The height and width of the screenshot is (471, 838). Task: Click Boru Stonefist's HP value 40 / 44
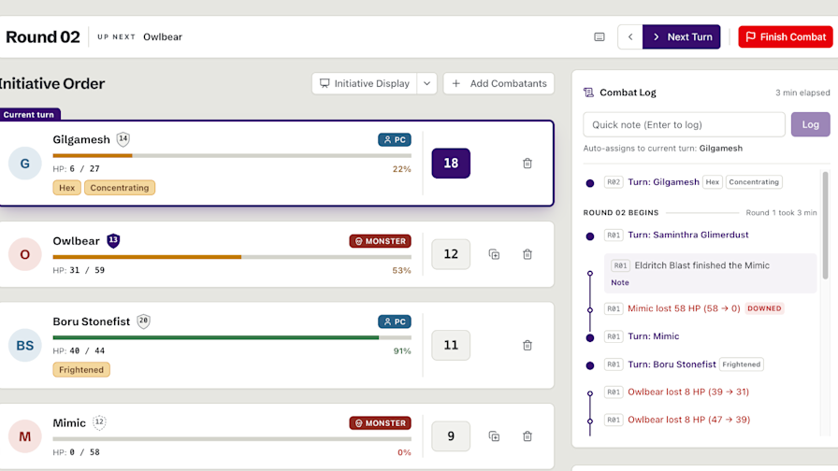87,350
